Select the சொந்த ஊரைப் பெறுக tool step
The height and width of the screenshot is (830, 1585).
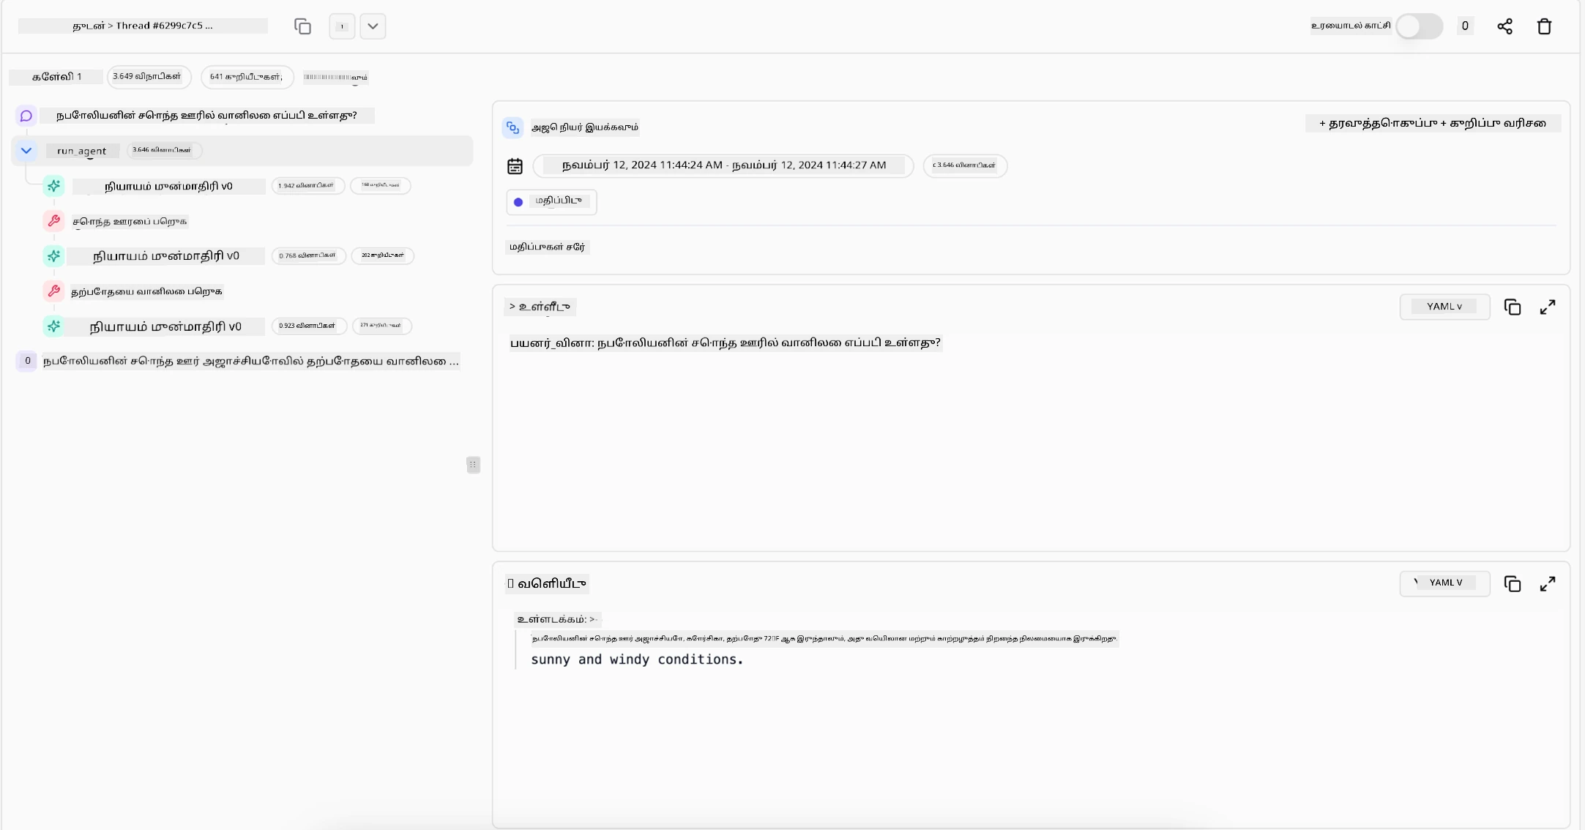(x=130, y=221)
